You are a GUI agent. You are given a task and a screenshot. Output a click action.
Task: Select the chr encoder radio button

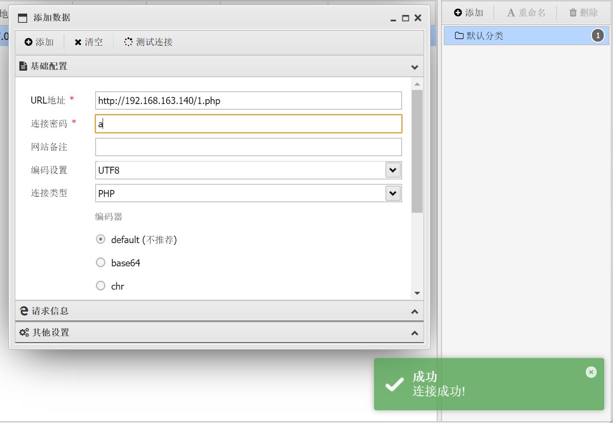(x=101, y=286)
